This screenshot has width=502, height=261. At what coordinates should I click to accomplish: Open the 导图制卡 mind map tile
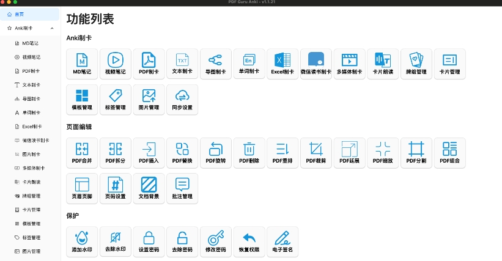216,64
